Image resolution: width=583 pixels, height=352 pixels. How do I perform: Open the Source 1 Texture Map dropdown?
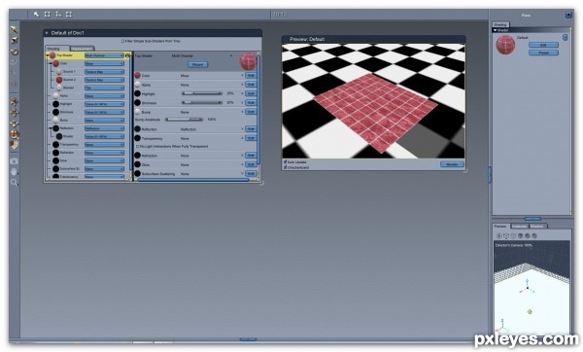click(104, 71)
